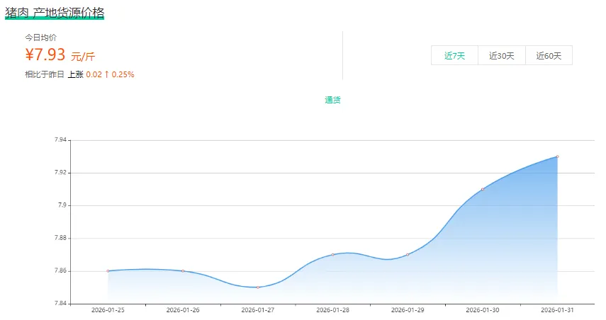This screenshot has height=320, width=606.
Task: Click the 7.92 y-axis label
Action: 60,173
